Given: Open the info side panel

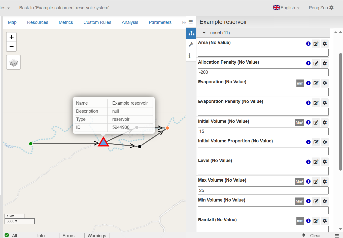Looking at the screenshot, I should coord(190,56).
